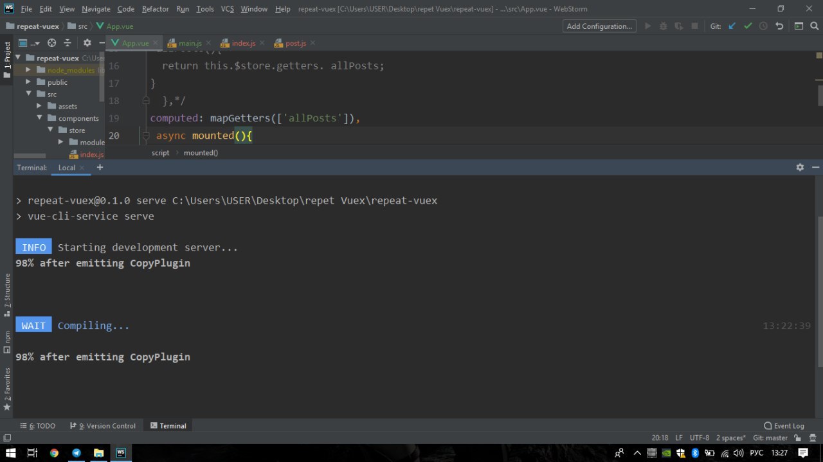This screenshot has height=462, width=823.
Task: Open the Version Control tool window
Action: click(103, 426)
